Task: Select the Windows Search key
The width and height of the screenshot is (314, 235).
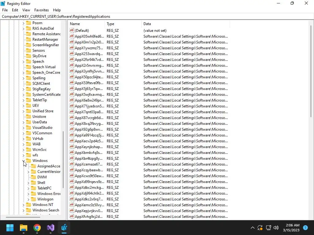Action: (x=46, y=210)
